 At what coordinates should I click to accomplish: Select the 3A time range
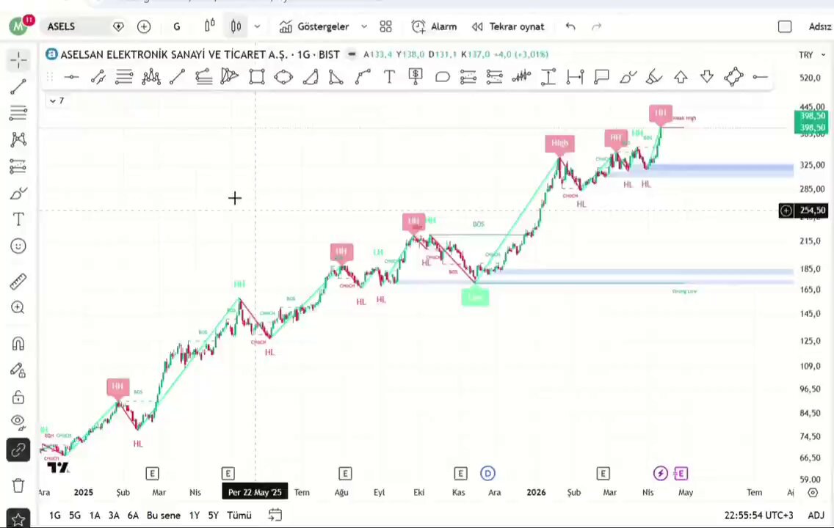(x=114, y=516)
